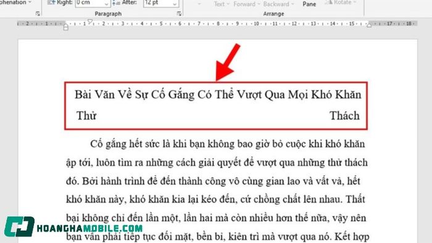
Task: Click the After spacing spinner arrow
Action: 175,4
